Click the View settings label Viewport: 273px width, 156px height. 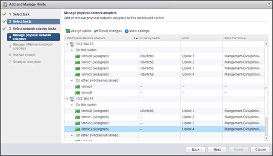point(139,31)
